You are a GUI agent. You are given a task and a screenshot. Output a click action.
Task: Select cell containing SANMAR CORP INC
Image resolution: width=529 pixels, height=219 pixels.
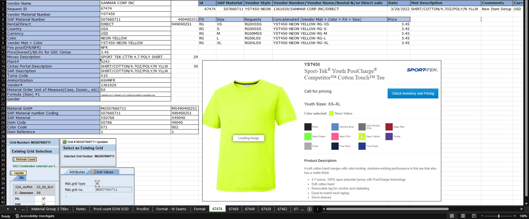[x=135, y=3]
